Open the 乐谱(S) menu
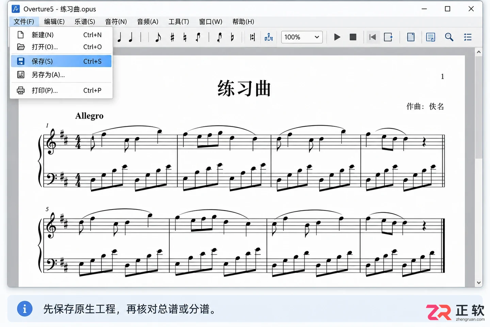Screen dimensions: 490x327 coord(85,22)
